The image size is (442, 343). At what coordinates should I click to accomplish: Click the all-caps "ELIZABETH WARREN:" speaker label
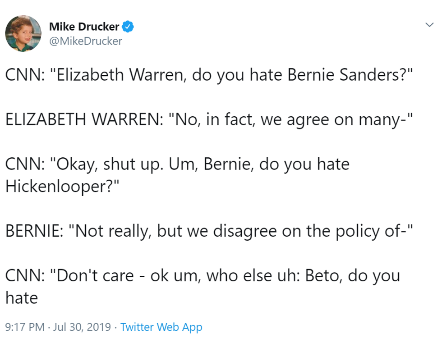click(x=82, y=119)
